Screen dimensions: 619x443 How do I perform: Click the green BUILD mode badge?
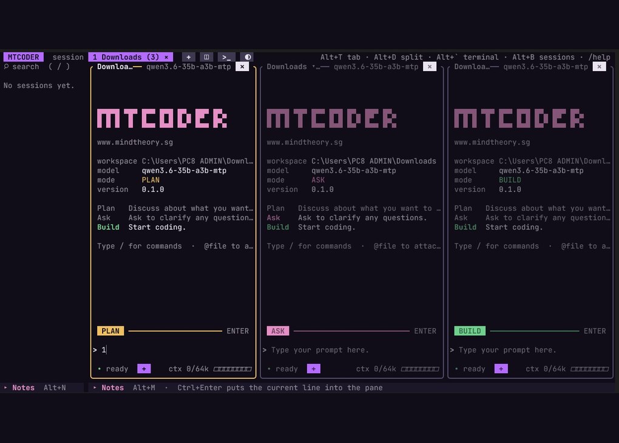[470, 331]
